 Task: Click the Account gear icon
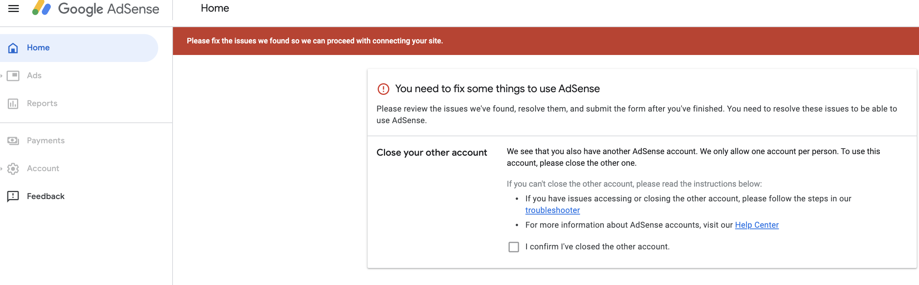[x=13, y=168]
